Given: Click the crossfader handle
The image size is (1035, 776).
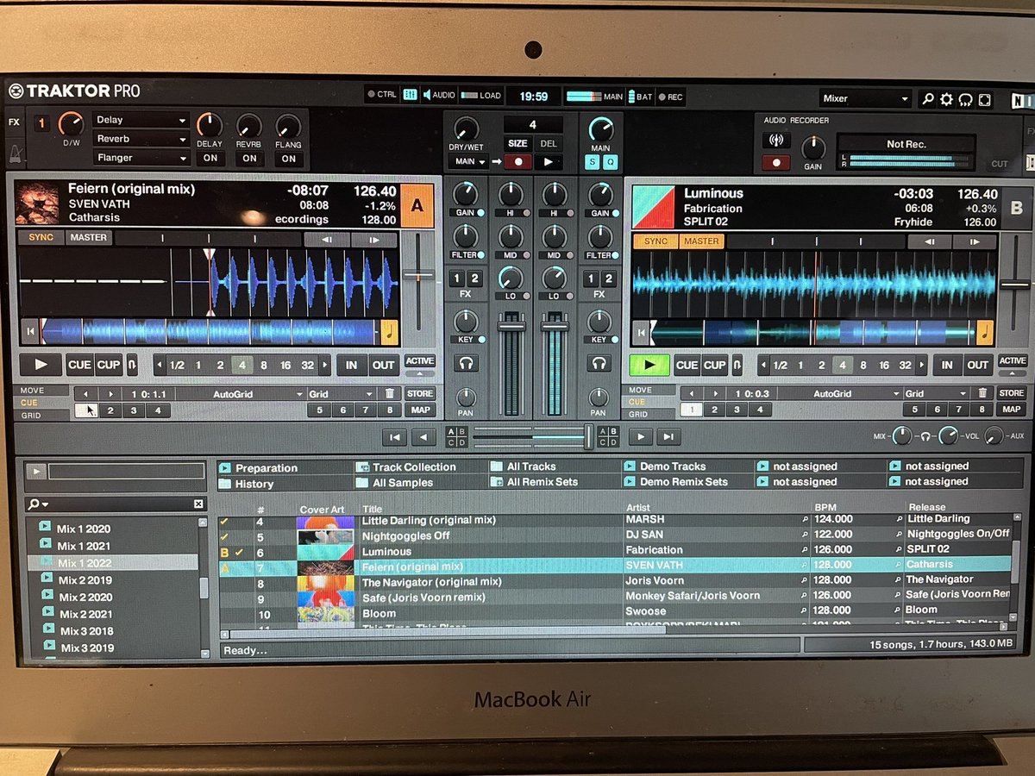Looking at the screenshot, I should (x=589, y=436).
